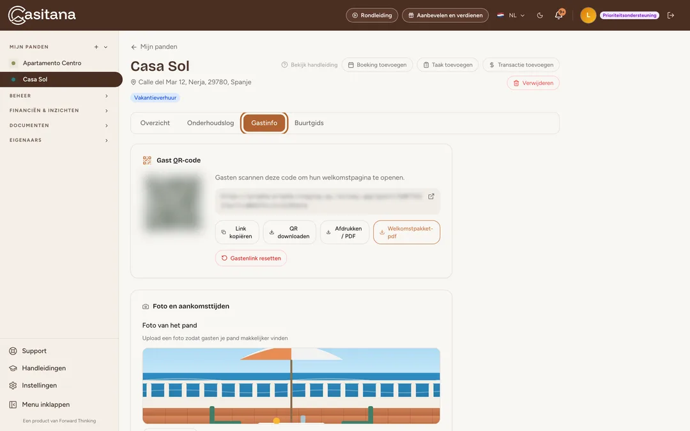The height and width of the screenshot is (431, 690).
Task: Switch to the Buurtgids tab
Action: pos(309,123)
